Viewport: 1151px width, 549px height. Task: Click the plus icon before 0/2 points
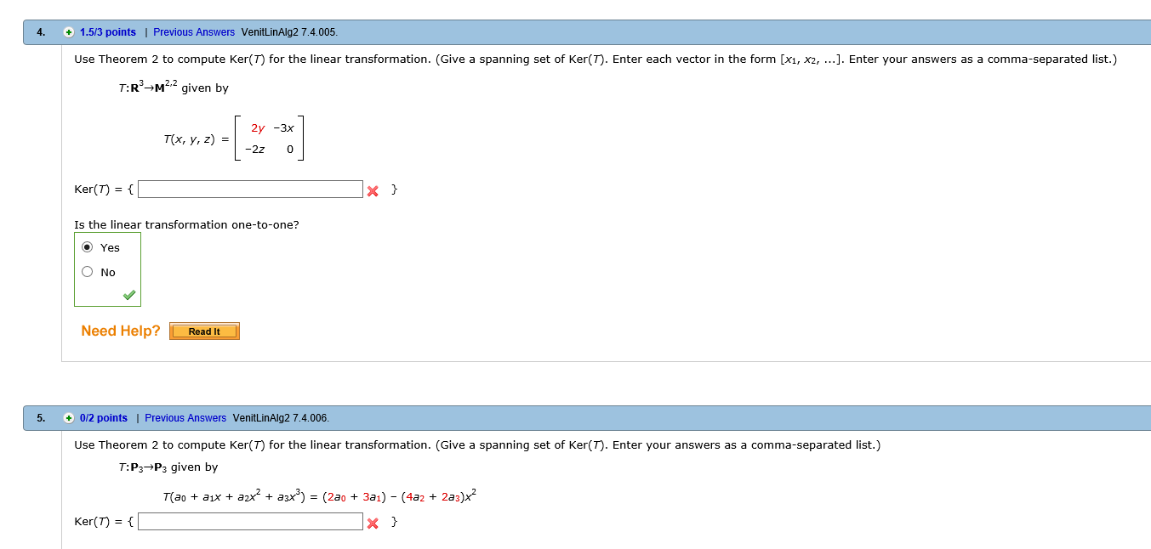tap(67, 417)
